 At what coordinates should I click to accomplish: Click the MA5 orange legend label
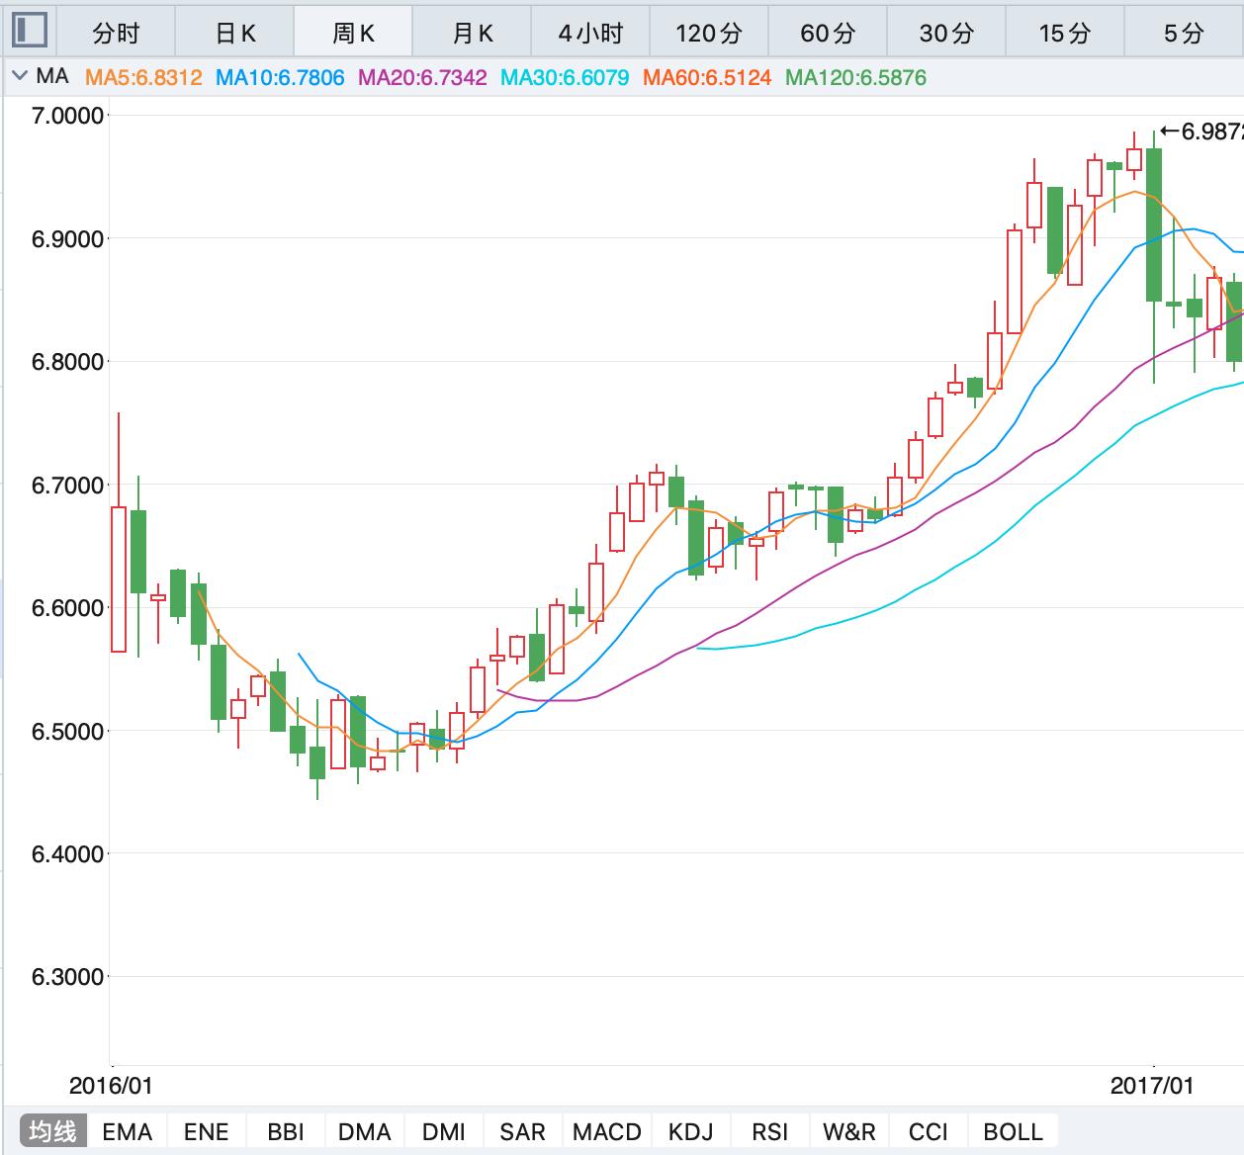coord(143,77)
